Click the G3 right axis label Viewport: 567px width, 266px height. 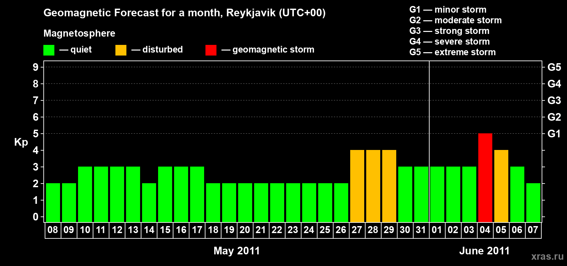554,100
